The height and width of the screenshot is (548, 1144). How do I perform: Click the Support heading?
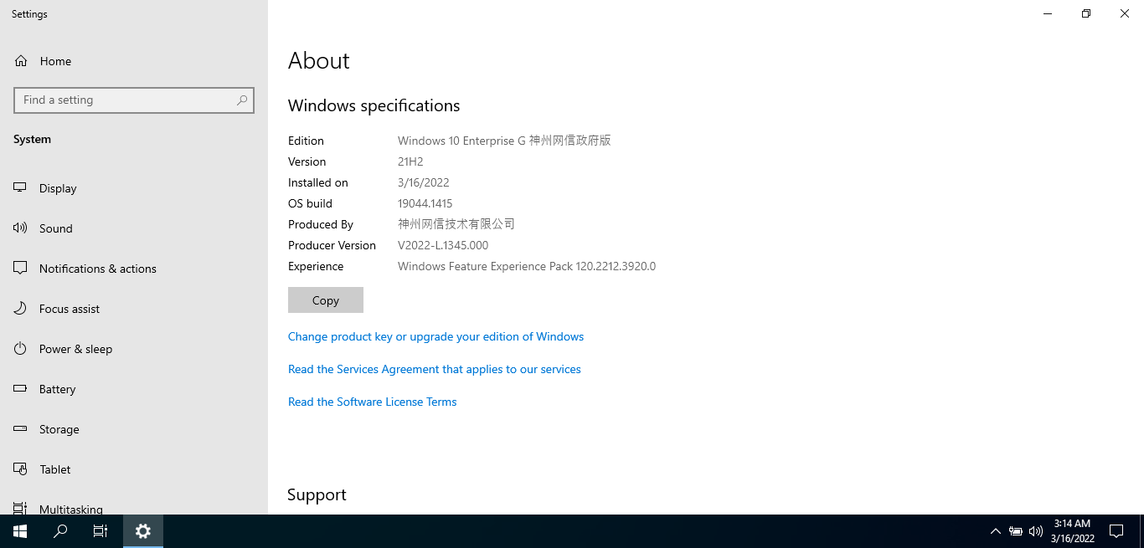tap(317, 494)
